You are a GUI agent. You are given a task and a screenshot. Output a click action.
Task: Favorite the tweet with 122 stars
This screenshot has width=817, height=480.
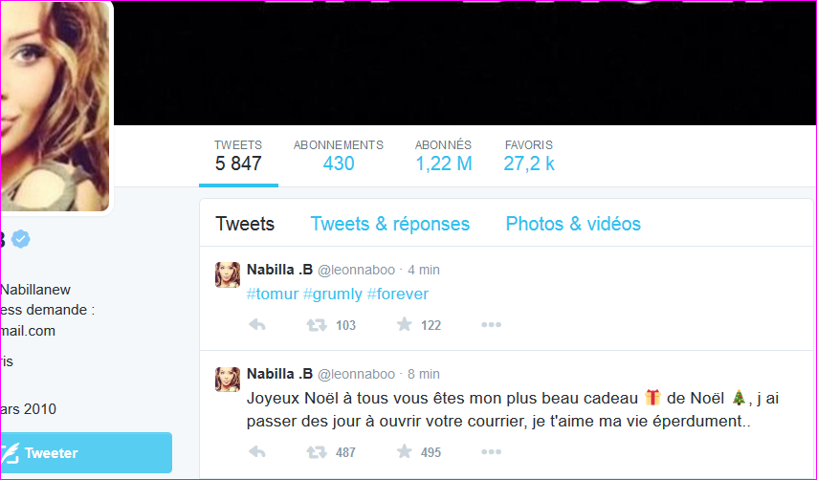tap(405, 325)
